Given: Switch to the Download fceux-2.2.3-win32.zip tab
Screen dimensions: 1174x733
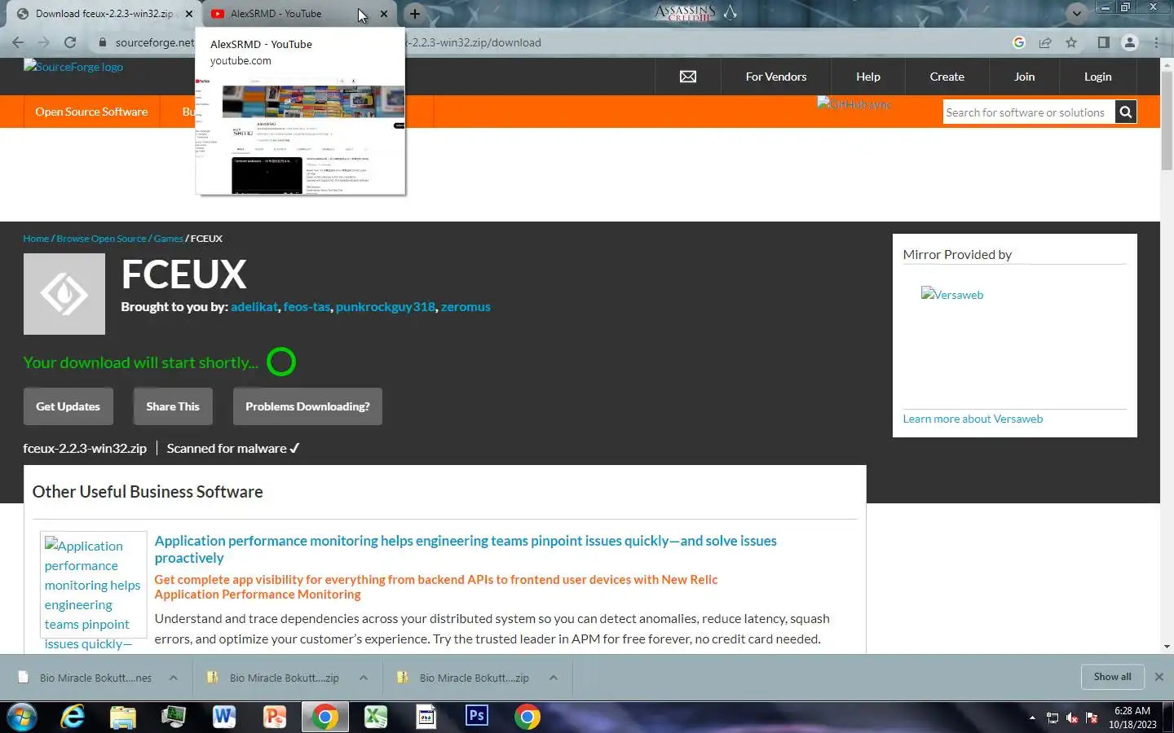Looking at the screenshot, I should coord(104,14).
